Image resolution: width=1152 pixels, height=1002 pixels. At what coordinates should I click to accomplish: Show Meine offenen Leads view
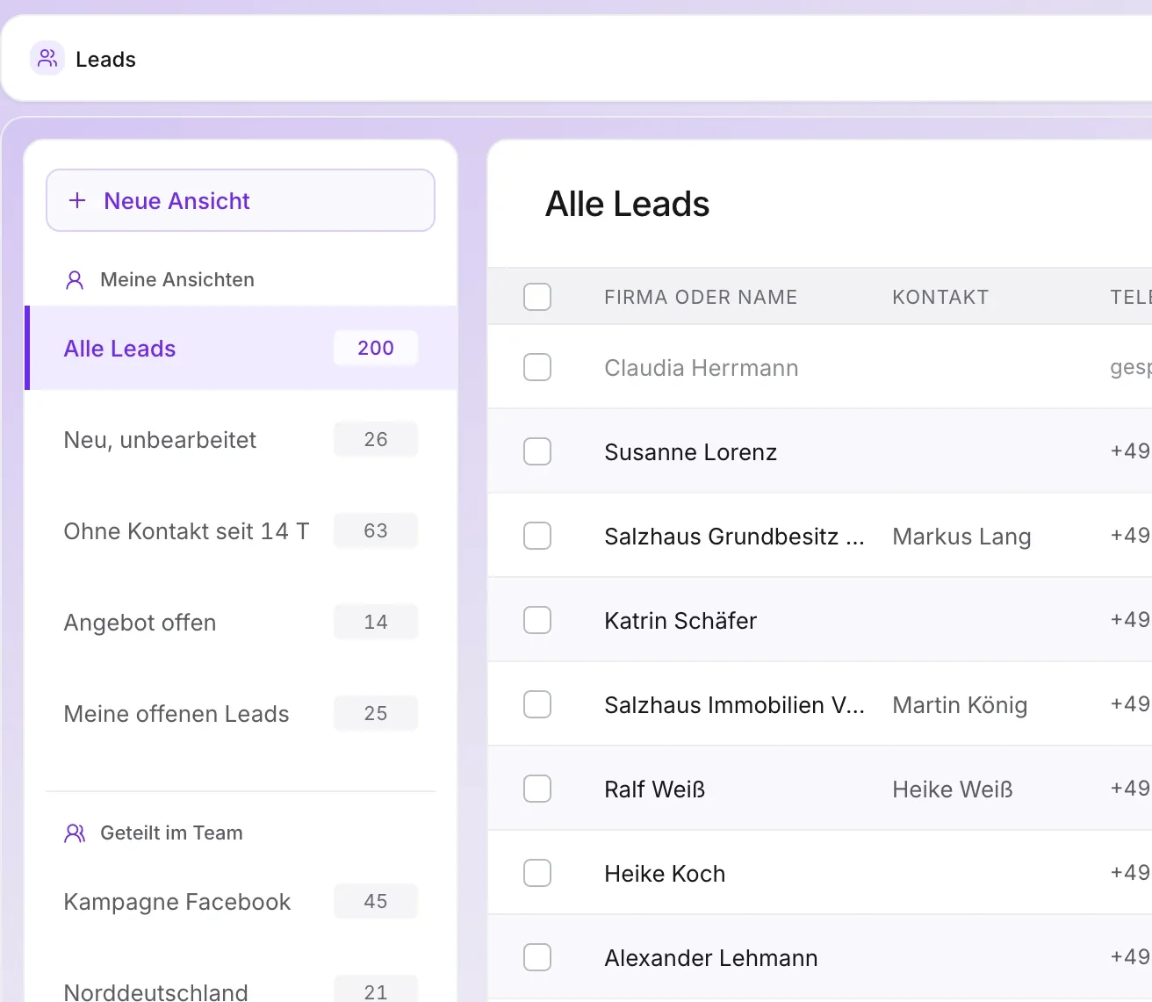click(241, 713)
